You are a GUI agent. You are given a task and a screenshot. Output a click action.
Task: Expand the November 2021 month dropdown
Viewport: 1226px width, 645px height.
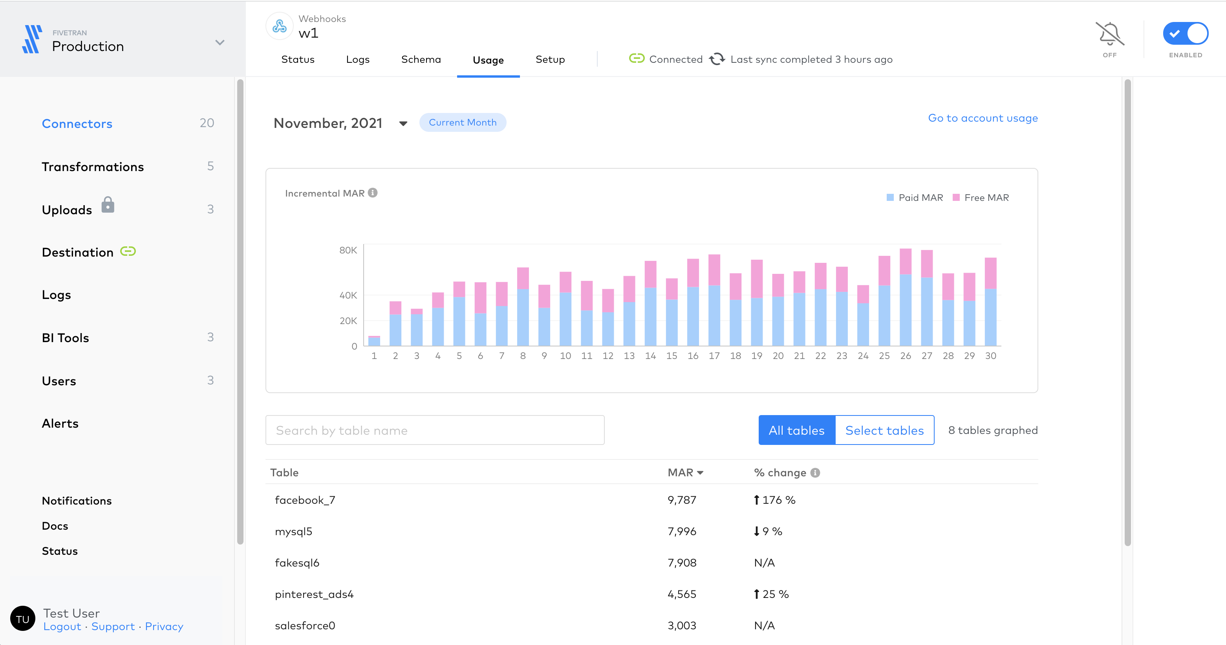tap(403, 123)
